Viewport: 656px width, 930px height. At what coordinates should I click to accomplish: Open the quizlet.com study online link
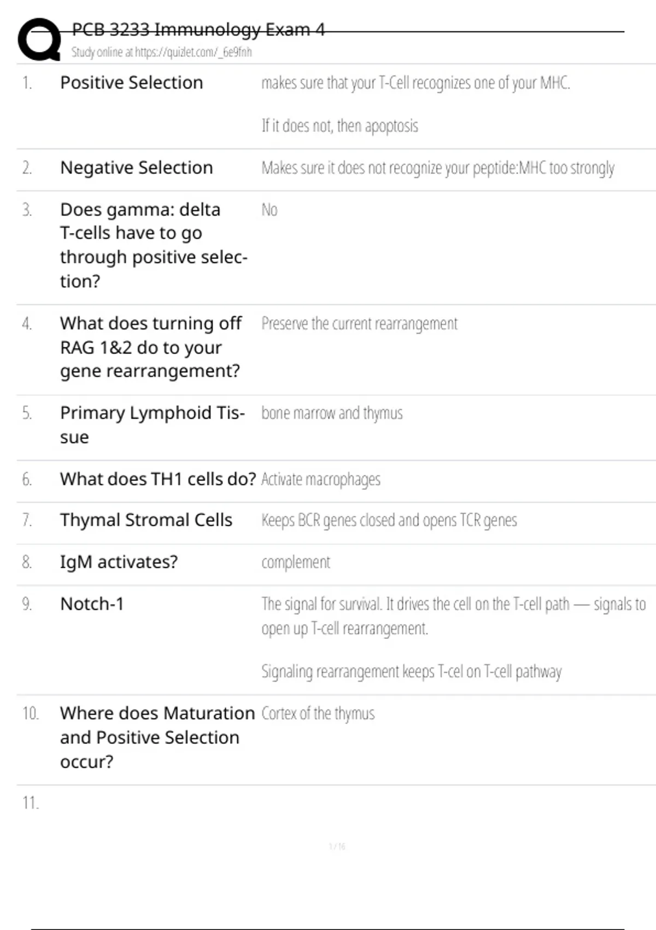[162, 53]
